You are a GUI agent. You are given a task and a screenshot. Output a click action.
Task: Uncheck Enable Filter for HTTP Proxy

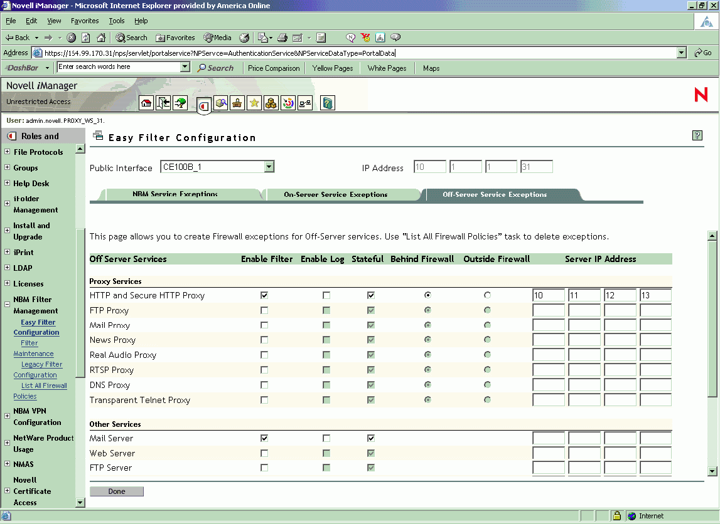pyautogui.click(x=264, y=295)
